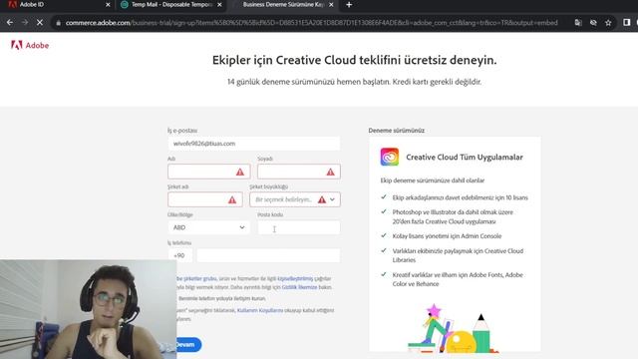638x359 pixels.
Task: Open the Ülke/Bölge ABD dropdown
Action: click(x=208, y=227)
